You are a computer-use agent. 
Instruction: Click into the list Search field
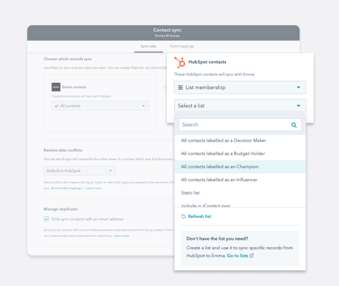coord(240,125)
